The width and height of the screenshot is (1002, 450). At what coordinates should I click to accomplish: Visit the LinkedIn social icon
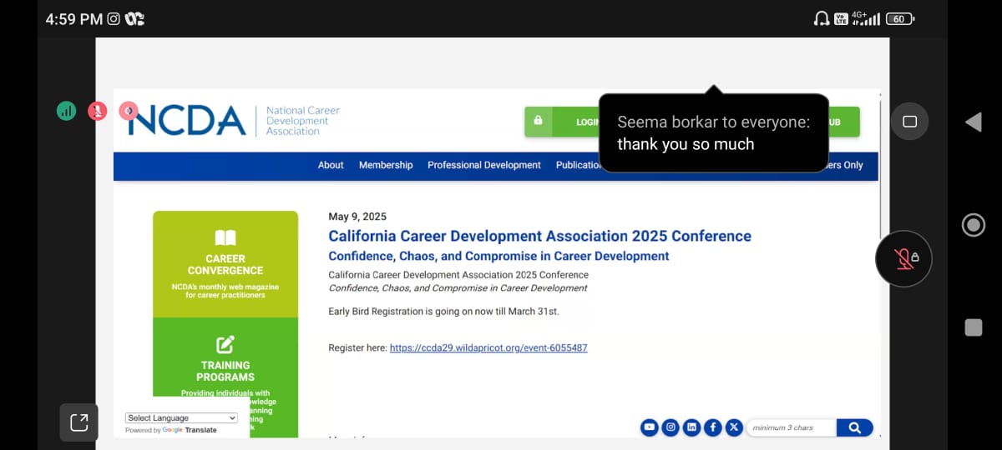click(x=691, y=427)
